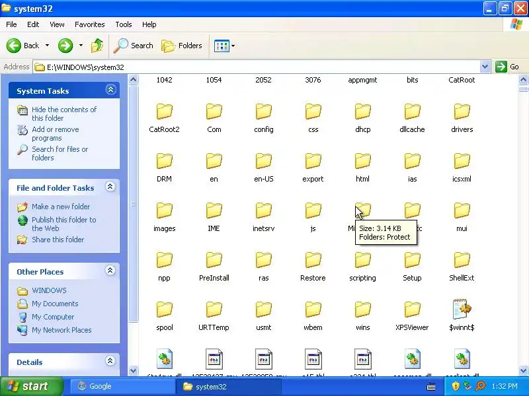Select the IME folder icon

[x=214, y=211]
